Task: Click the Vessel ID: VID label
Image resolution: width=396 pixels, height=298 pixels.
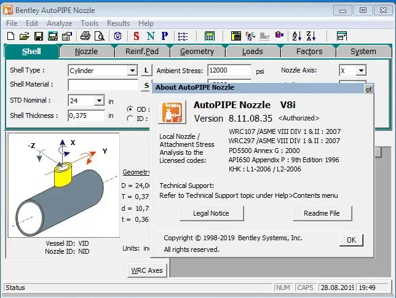Action: 67,243
